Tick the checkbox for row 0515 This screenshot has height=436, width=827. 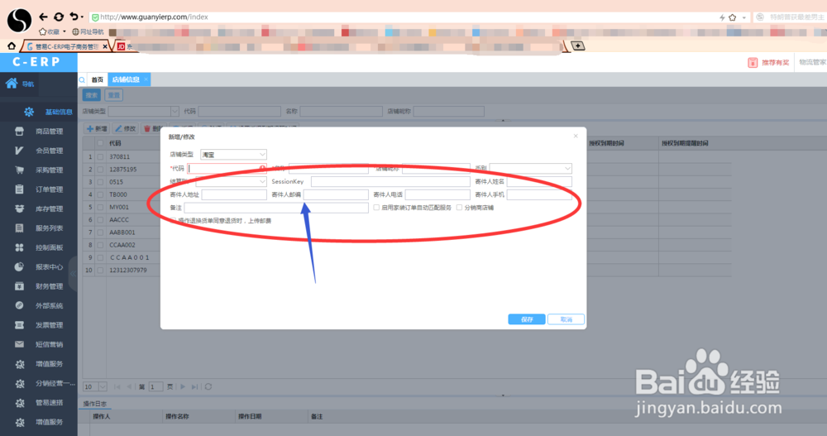(x=100, y=182)
